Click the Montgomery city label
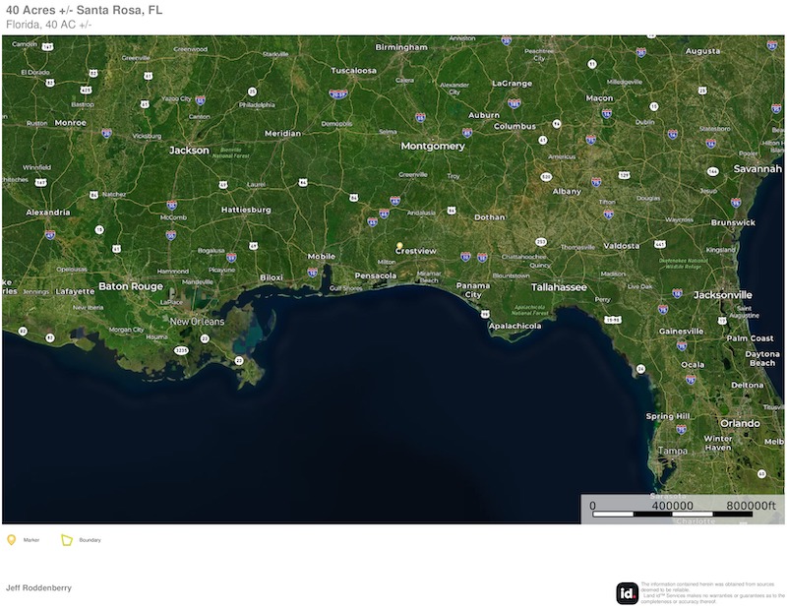Screen dimensions: 787x608 click(x=433, y=147)
